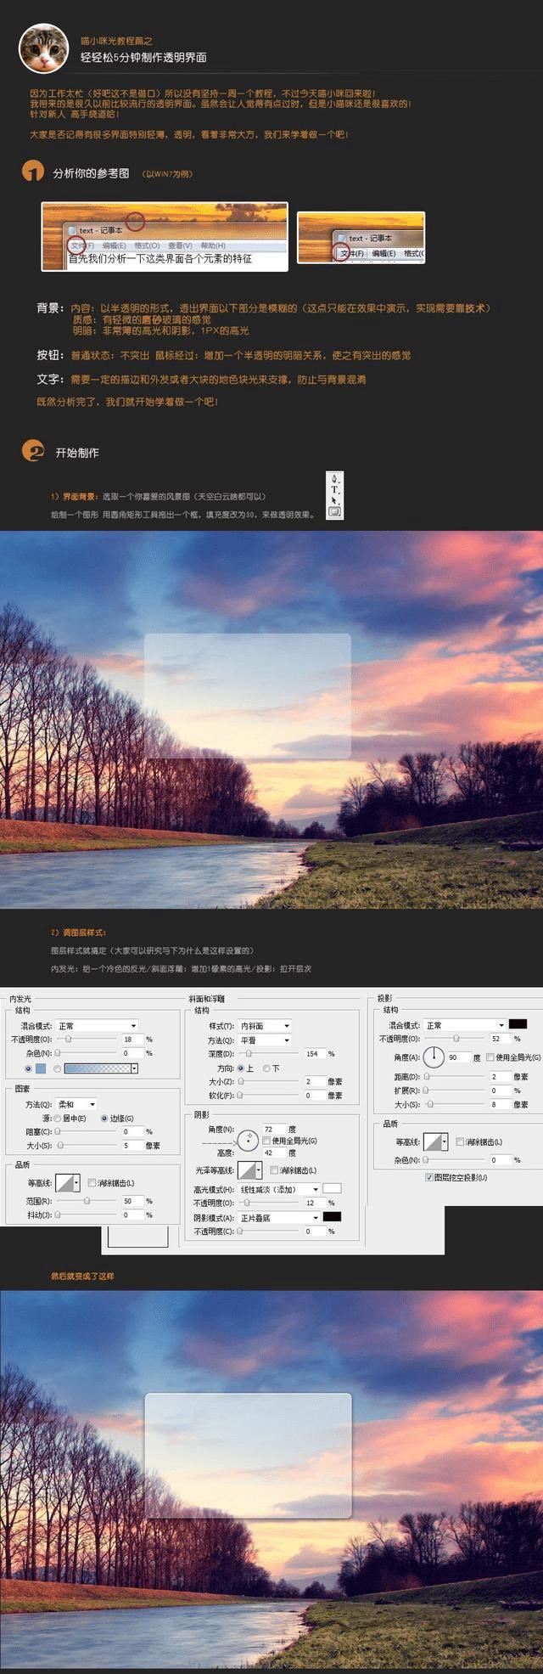
Task: Choose the 边缘(G) source radio button
Action: [104, 1118]
